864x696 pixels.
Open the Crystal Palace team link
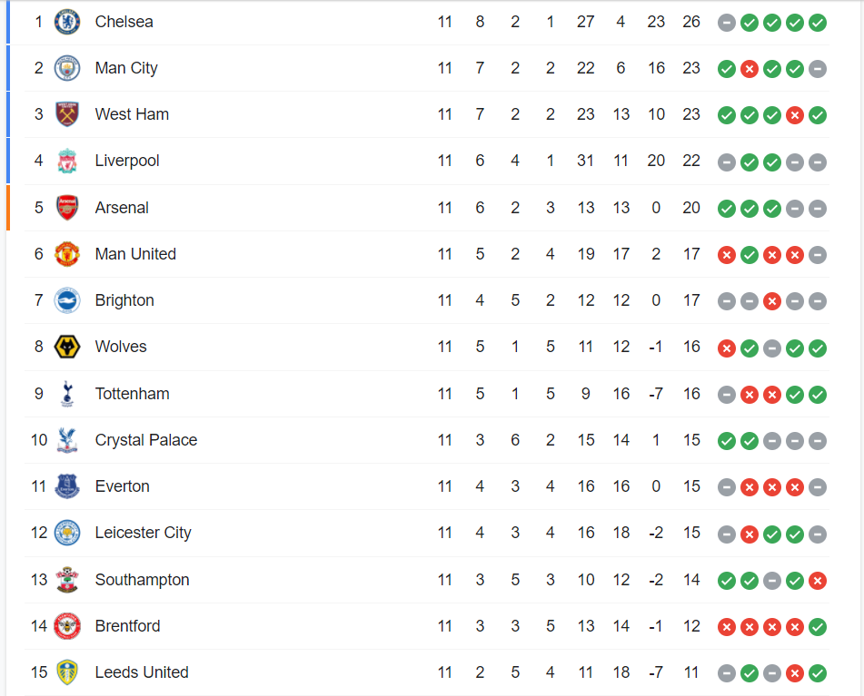(146, 440)
